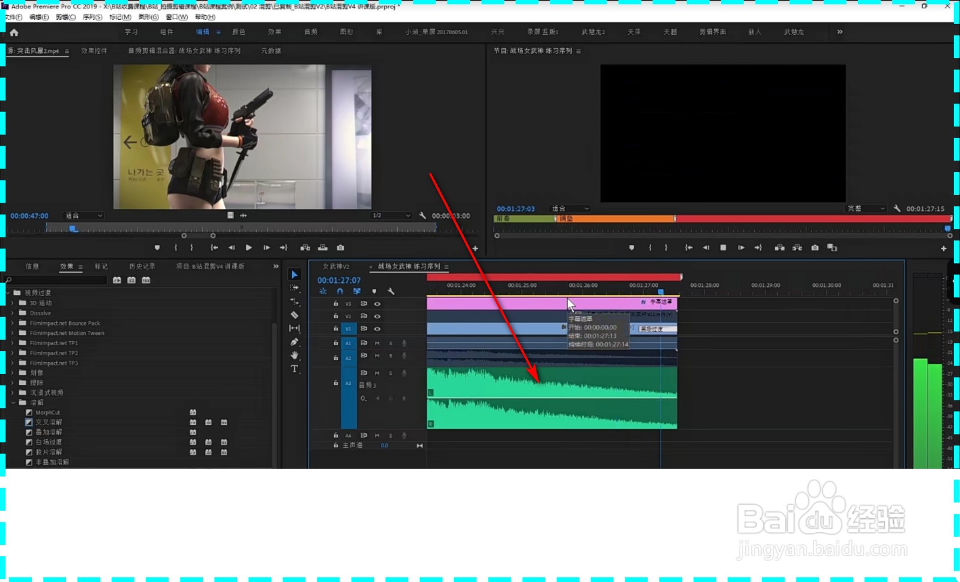The image size is (960, 582).
Task: Collapse the 溶解 folder
Action: tap(13, 403)
